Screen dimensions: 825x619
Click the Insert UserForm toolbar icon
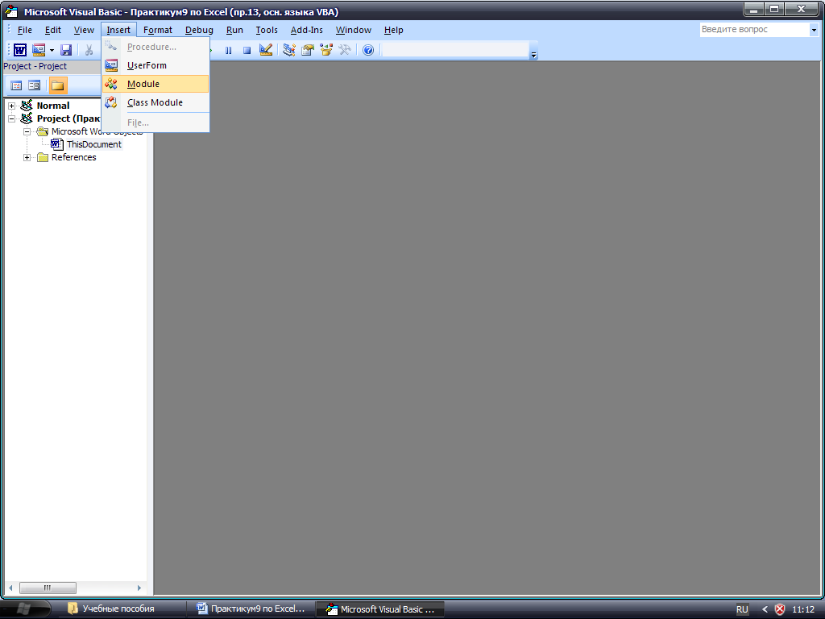point(39,50)
